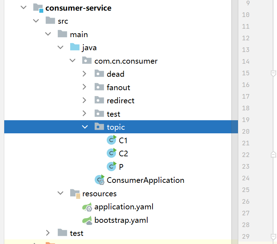The image size is (277, 244).
Task: Expand the test package under com.cn.consumer
Action: [84, 114]
